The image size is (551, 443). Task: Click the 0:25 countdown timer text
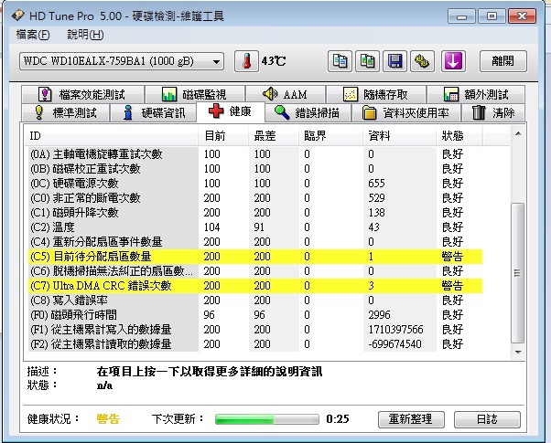(338, 419)
